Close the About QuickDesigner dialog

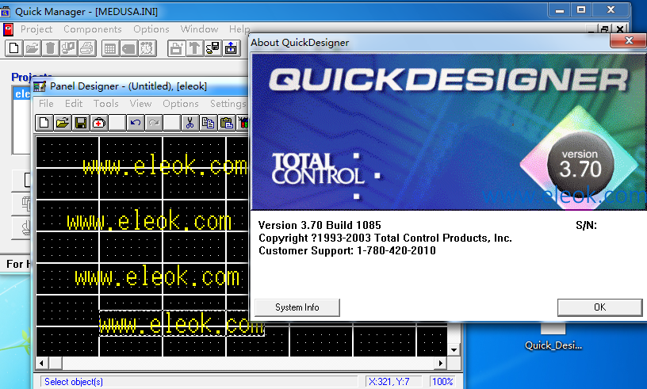(629, 40)
